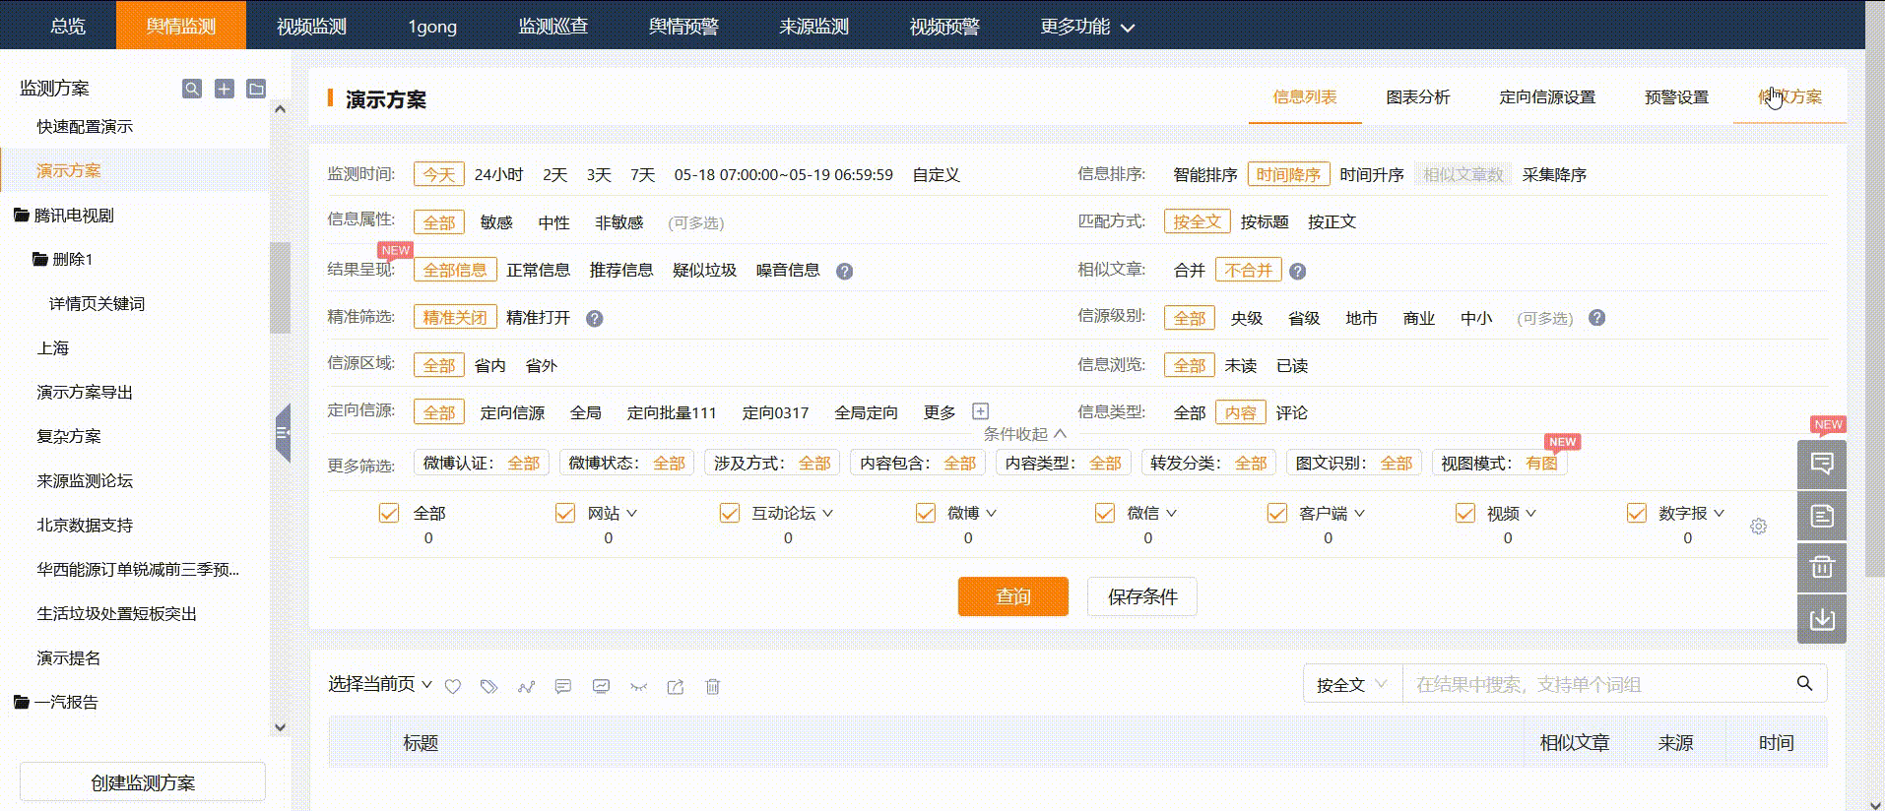Toggle the 微博 checkbox
Image resolution: width=1885 pixels, height=811 pixels.
(926, 513)
